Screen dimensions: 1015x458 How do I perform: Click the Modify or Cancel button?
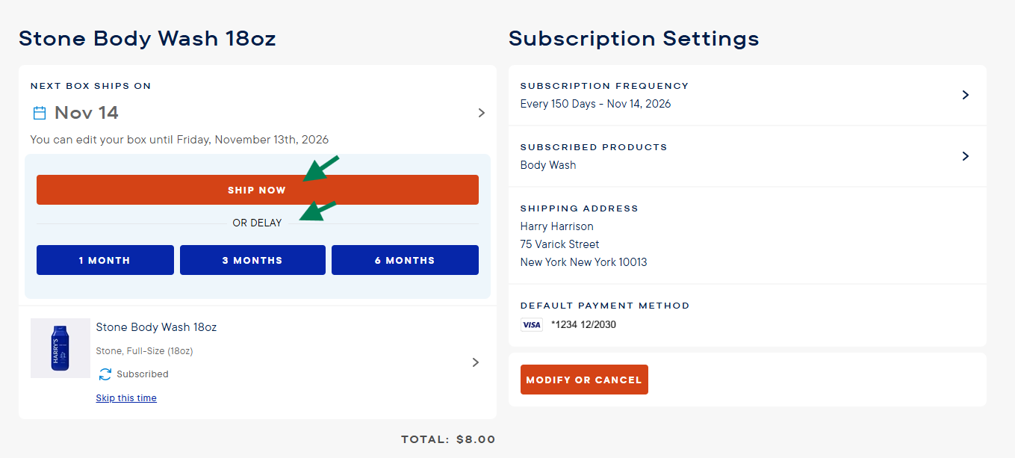584,380
